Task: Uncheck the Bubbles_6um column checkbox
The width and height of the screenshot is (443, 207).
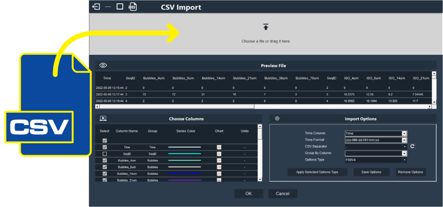Action: click(105, 167)
